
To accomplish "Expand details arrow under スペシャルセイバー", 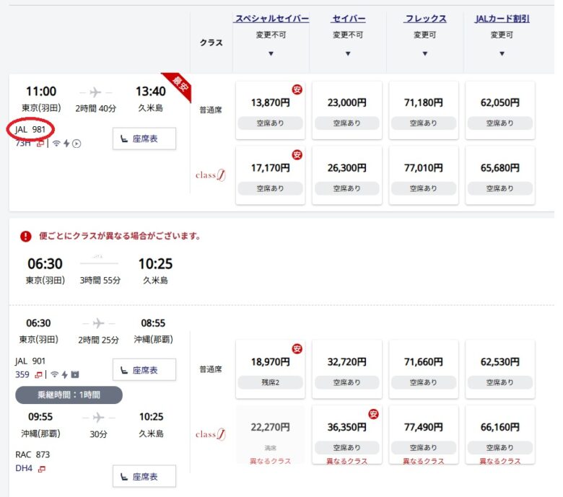I will click(x=271, y=54).
